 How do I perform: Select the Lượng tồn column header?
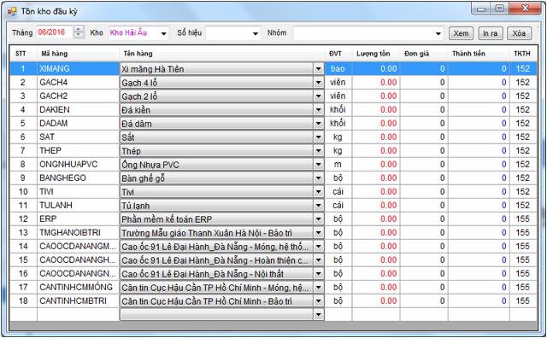pyautogui.click(x=376, y=53)
